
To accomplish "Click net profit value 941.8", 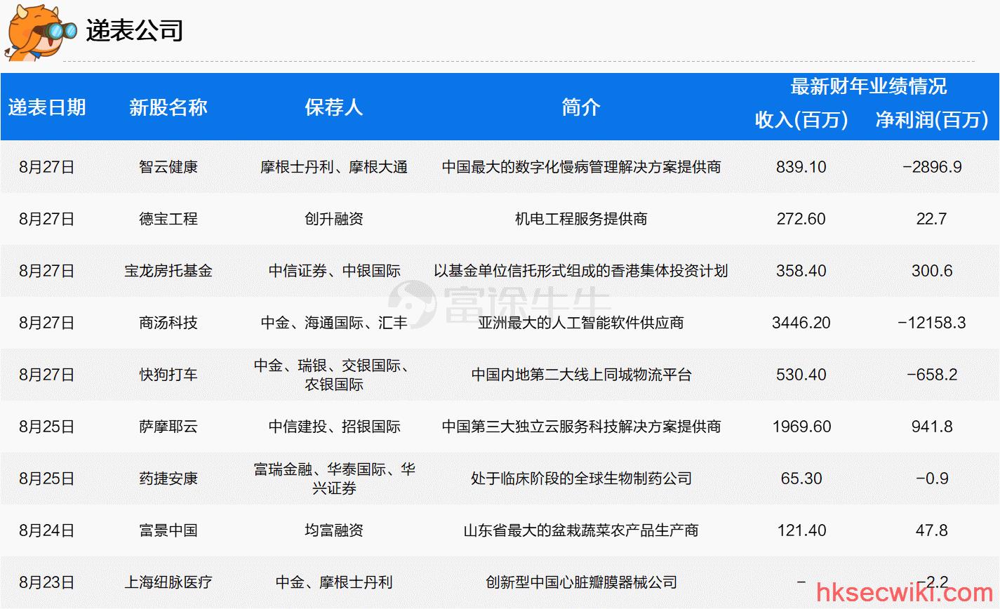I will click(932, 427).
